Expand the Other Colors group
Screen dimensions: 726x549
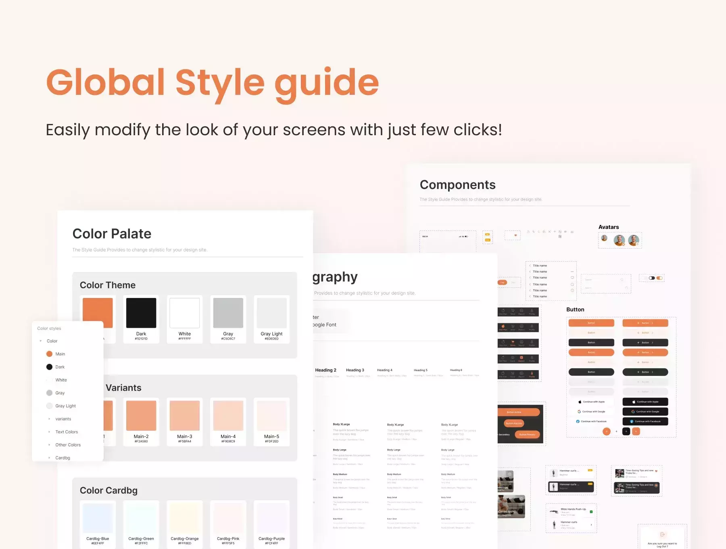click(49, 445)
